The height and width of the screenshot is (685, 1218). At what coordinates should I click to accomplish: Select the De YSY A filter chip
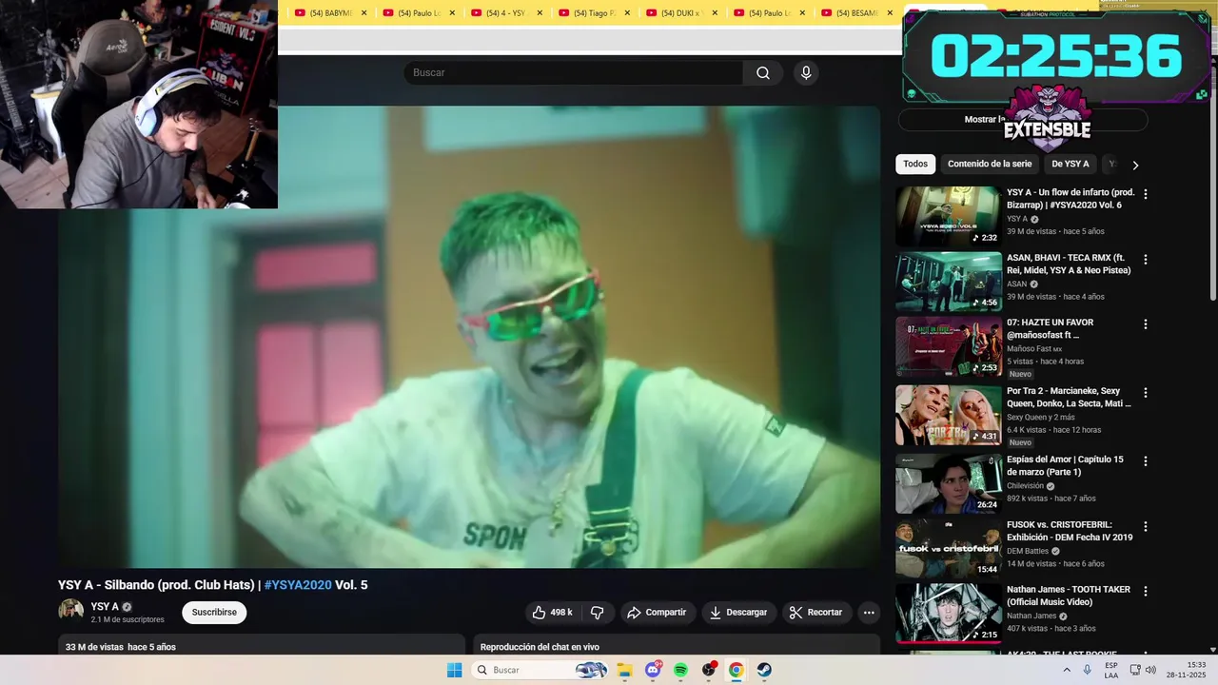[1071, 164]
